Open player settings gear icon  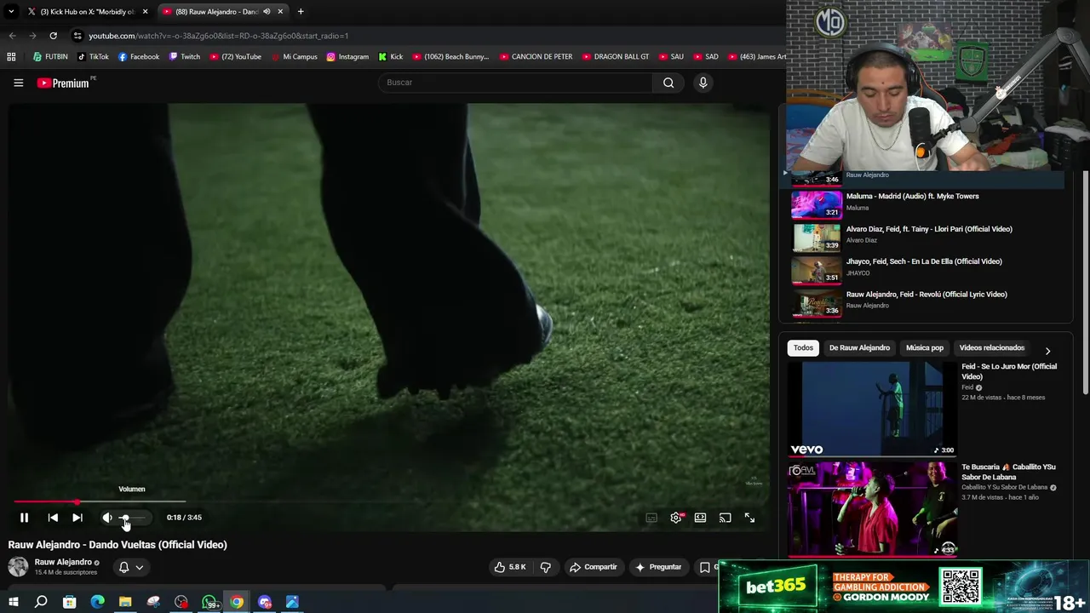tap(676, 518)
